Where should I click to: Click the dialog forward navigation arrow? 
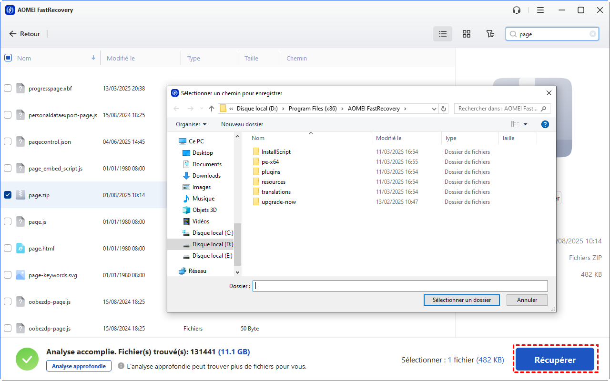[x=190, y=109]
